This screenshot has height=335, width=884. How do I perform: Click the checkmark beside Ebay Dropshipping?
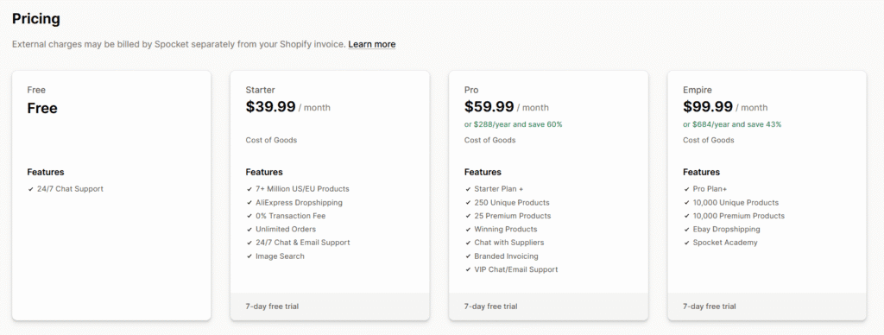(686, 230)
